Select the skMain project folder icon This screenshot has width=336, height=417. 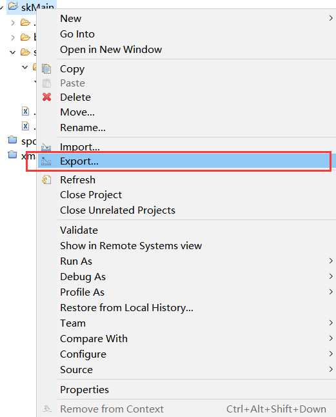click(13, 6)
